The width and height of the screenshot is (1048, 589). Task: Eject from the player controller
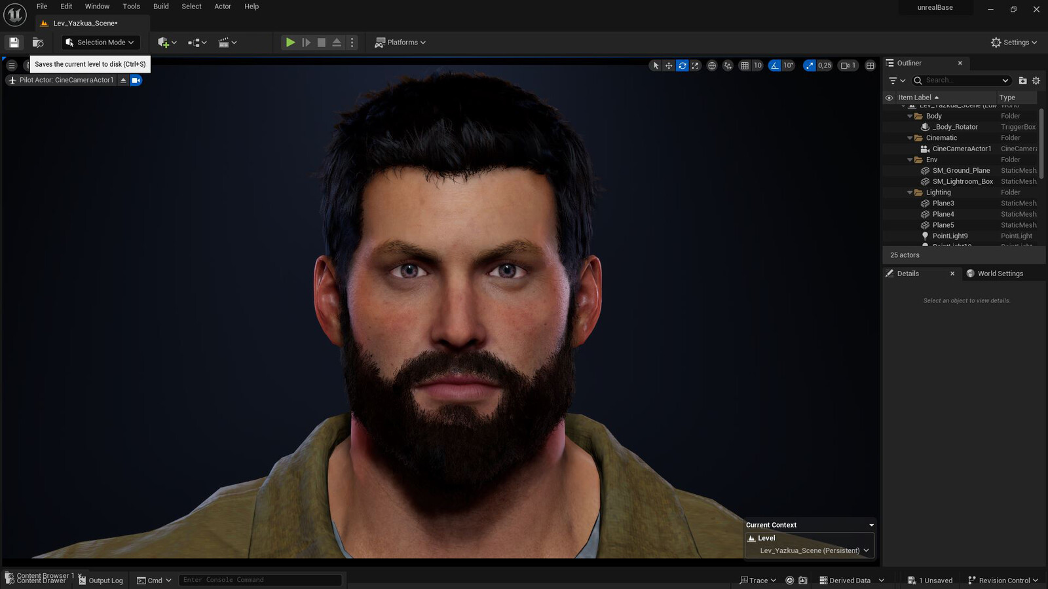337,43
